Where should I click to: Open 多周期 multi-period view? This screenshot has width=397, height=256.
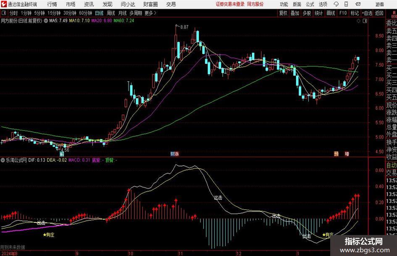point(136,13)
